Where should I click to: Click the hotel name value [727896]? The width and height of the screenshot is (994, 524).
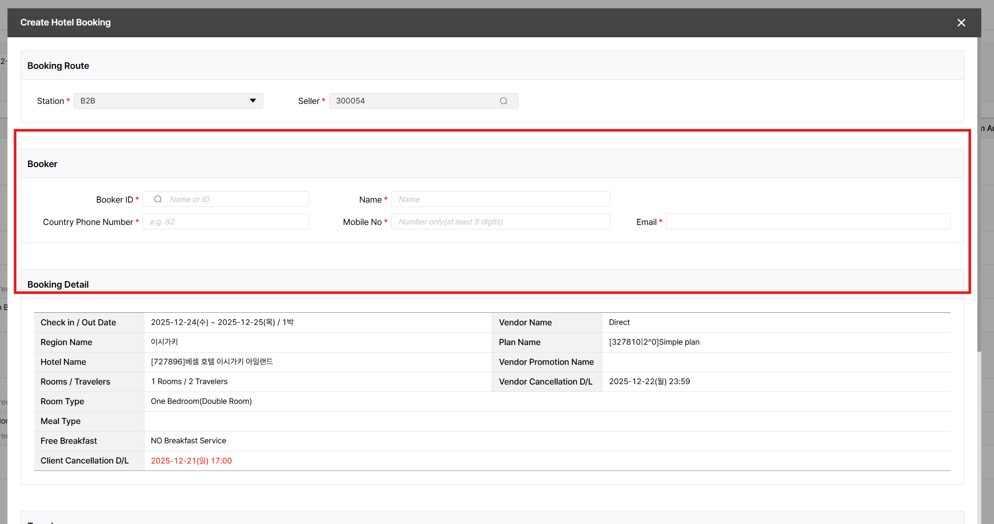(x=212, y=362)
